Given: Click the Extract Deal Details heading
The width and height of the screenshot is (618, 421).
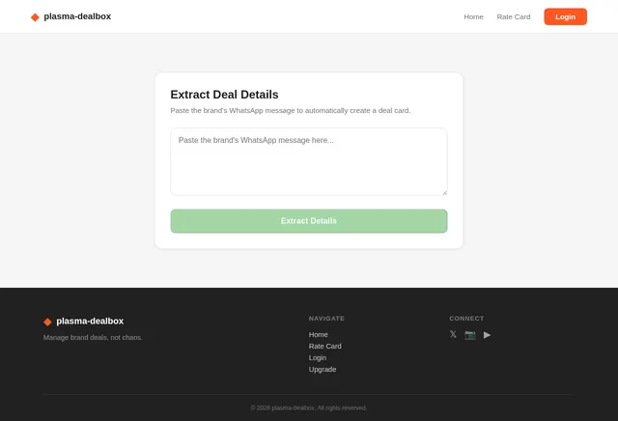Looking at the screenshot, I should pyautogui.click(x=224, y=95).
